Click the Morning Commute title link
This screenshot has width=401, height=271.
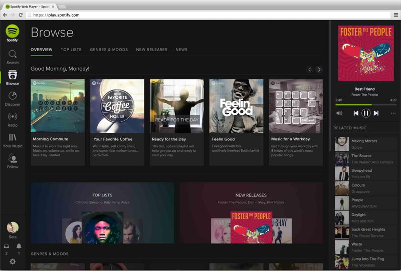pyautogui.click(x=51, y=139)
